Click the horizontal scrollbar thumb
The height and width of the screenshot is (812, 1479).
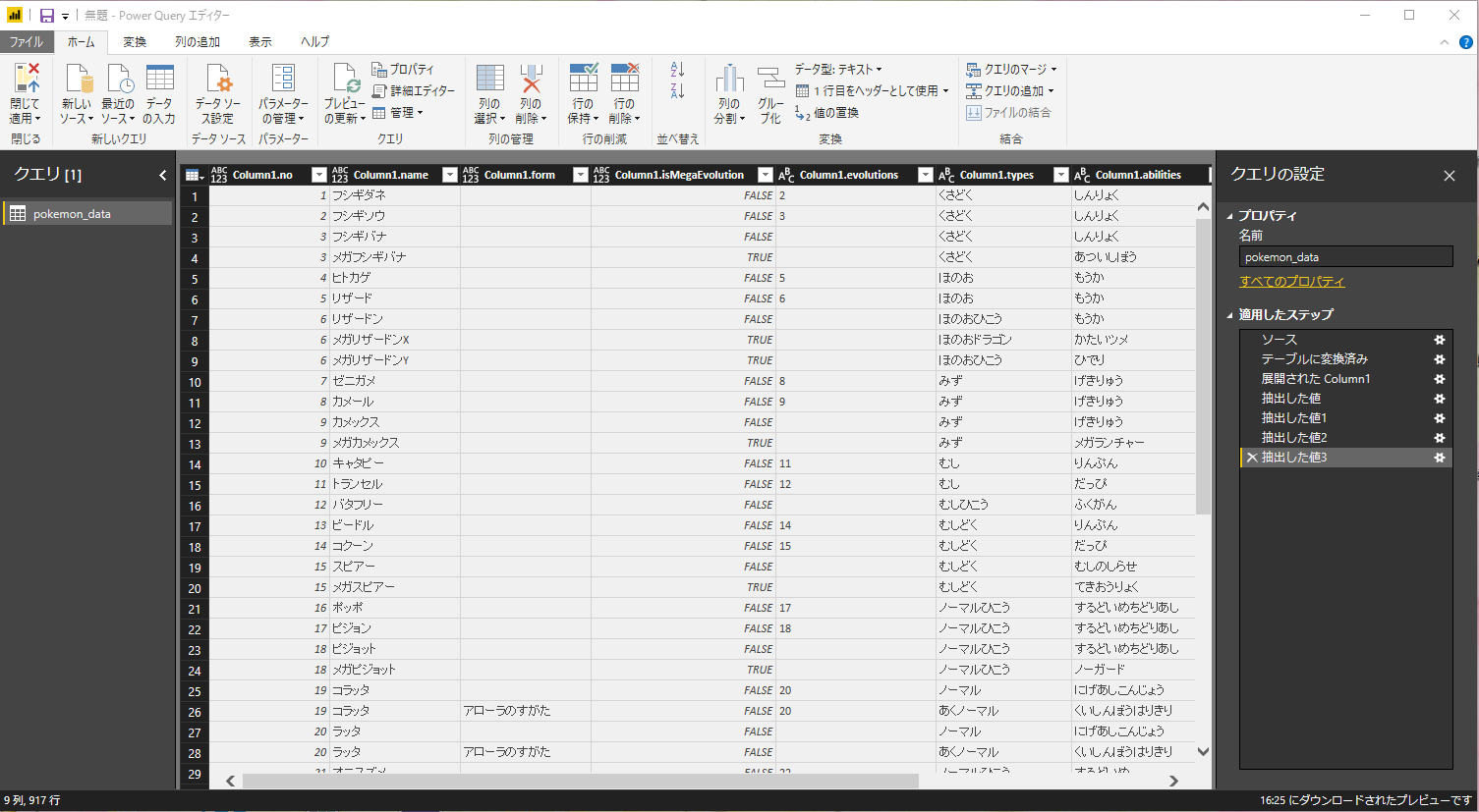(581, 782)
